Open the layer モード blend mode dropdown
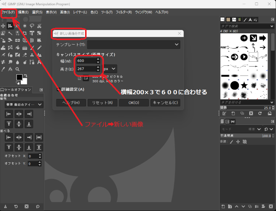The image size is (276, 211). pos(241,129)
